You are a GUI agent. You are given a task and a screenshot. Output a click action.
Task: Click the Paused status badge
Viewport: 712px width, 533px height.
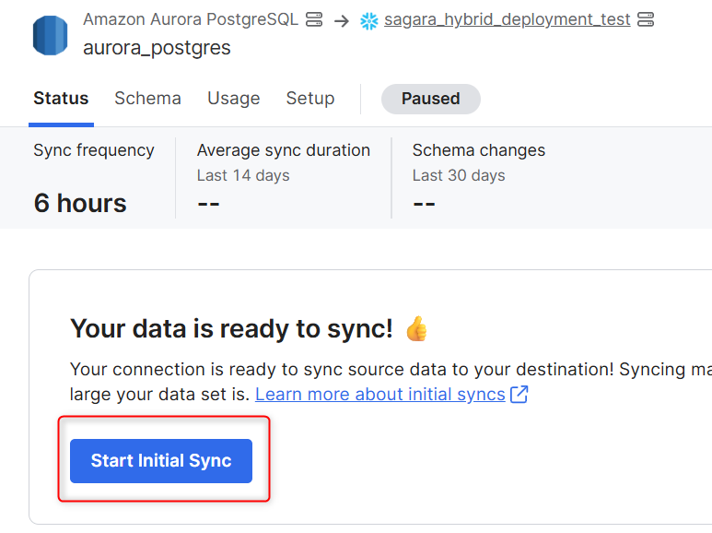(431, 99)
